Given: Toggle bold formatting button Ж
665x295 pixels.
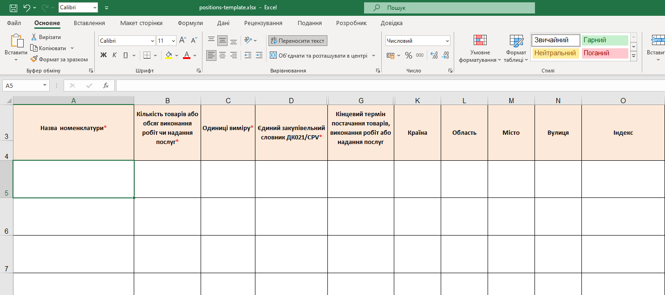Looking at the screenshot, I should (x=104, y=56).
